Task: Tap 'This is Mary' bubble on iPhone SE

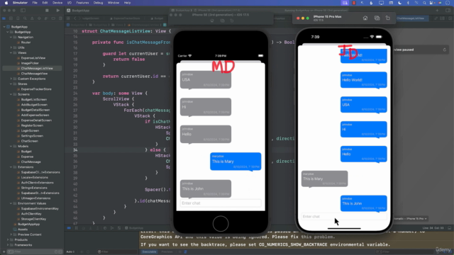Action: coord(236,161)
